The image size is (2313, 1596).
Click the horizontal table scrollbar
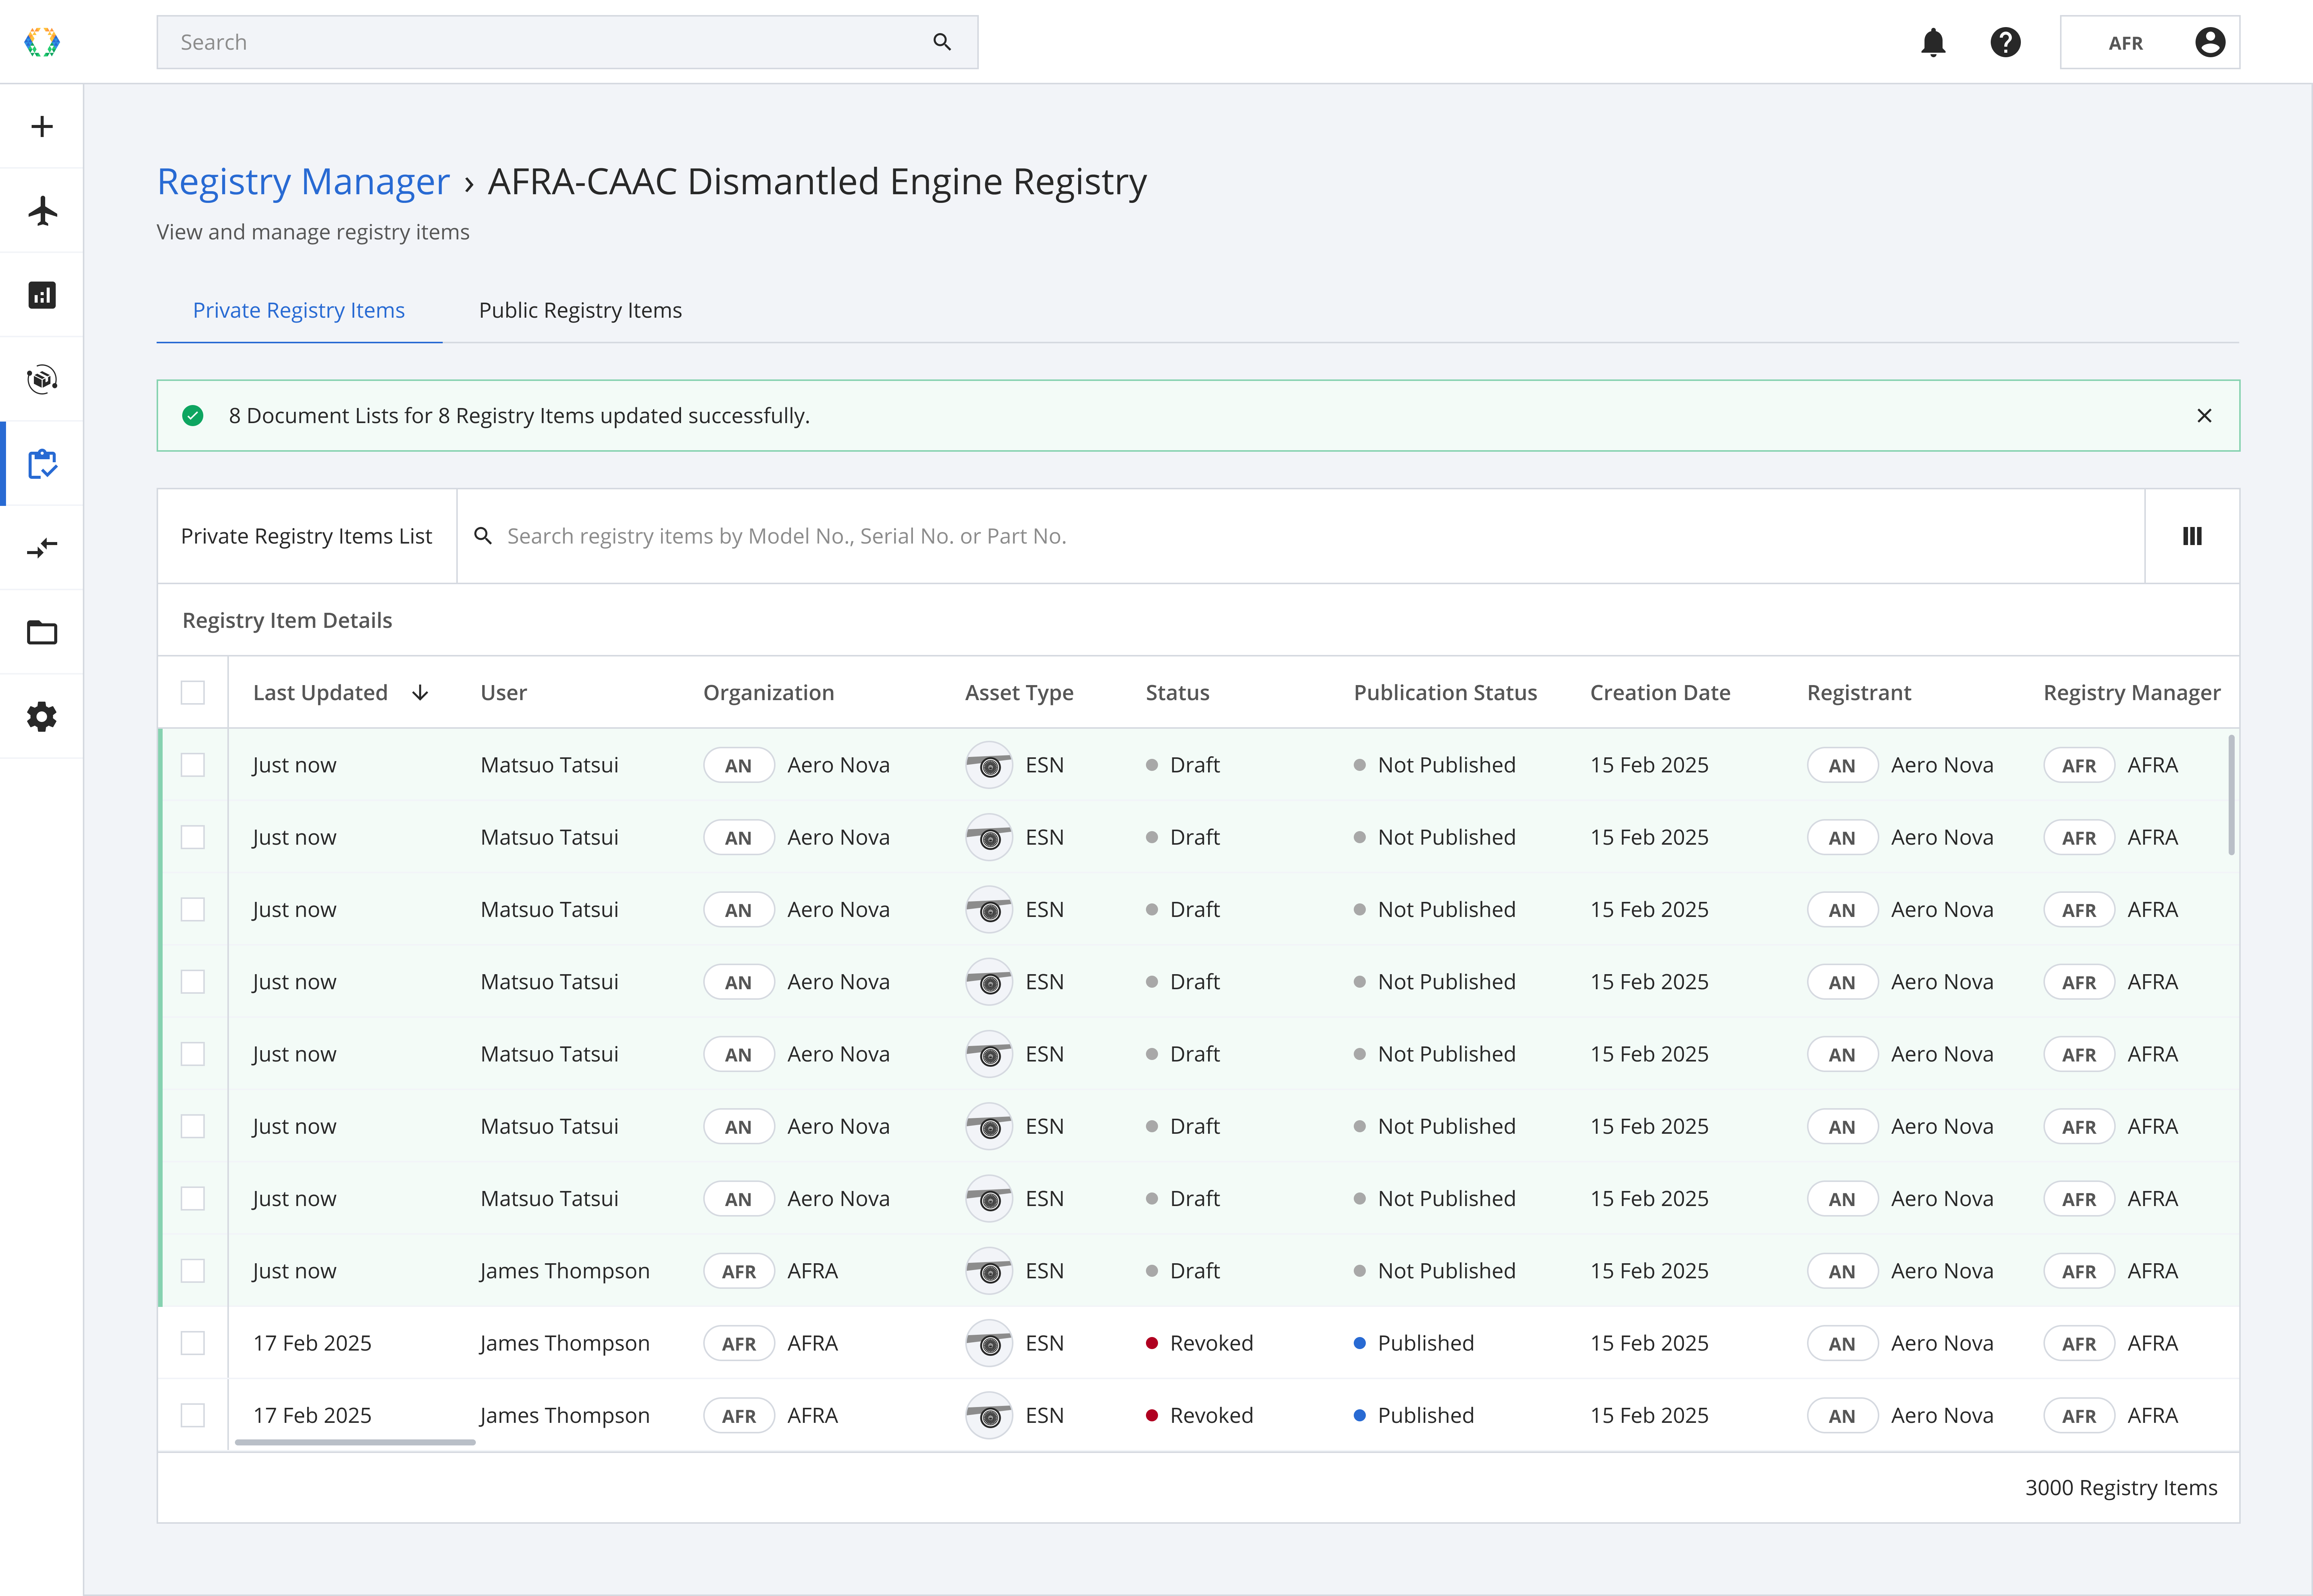(x=355, y=1442)
